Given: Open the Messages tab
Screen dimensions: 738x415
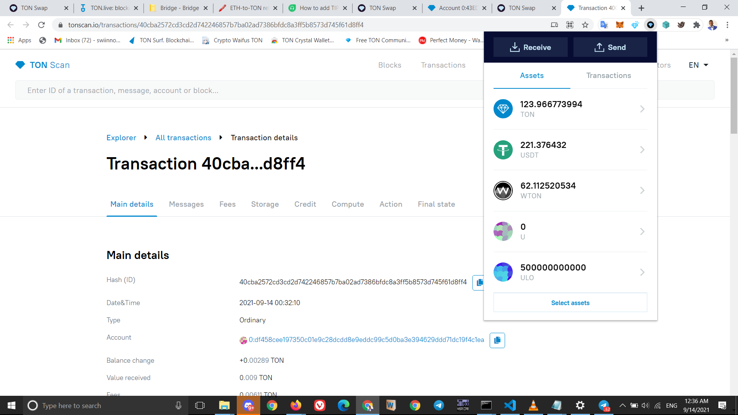Looking at the screenshot, I should (186, 204).
